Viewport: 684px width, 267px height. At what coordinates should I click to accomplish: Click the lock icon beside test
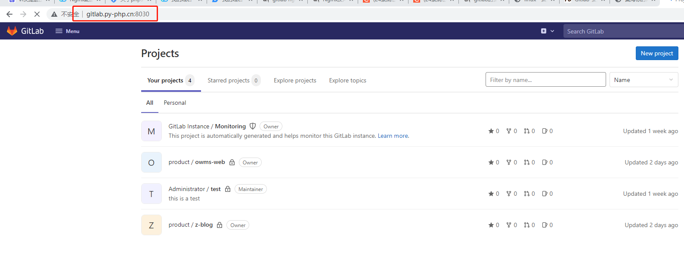[x=228, y=189]
